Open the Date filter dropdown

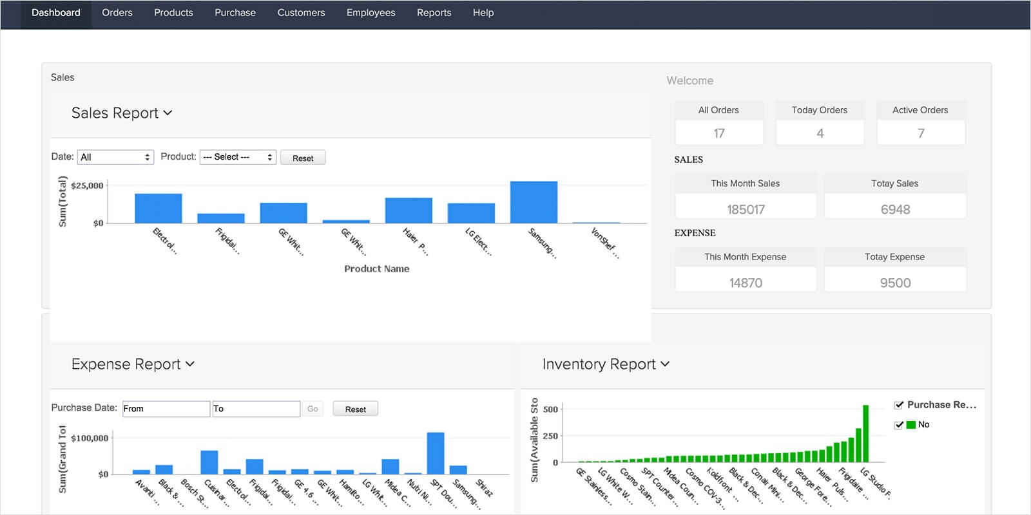pos(115,157)
